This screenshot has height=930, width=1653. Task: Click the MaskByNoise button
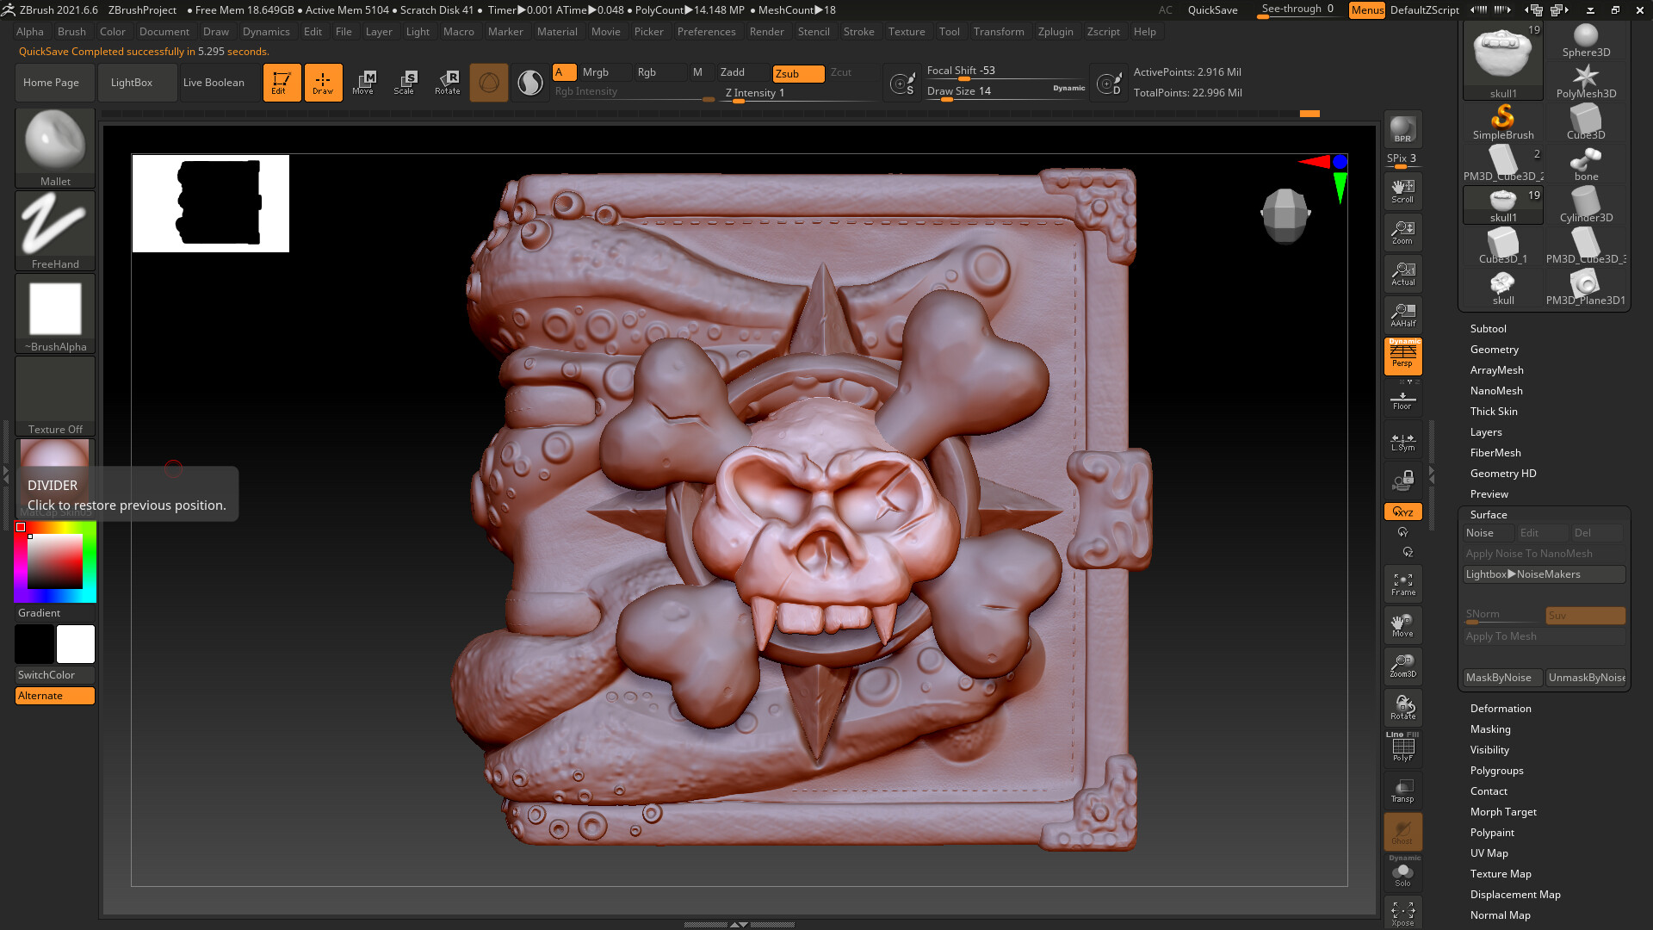[x=1501, y=677]
